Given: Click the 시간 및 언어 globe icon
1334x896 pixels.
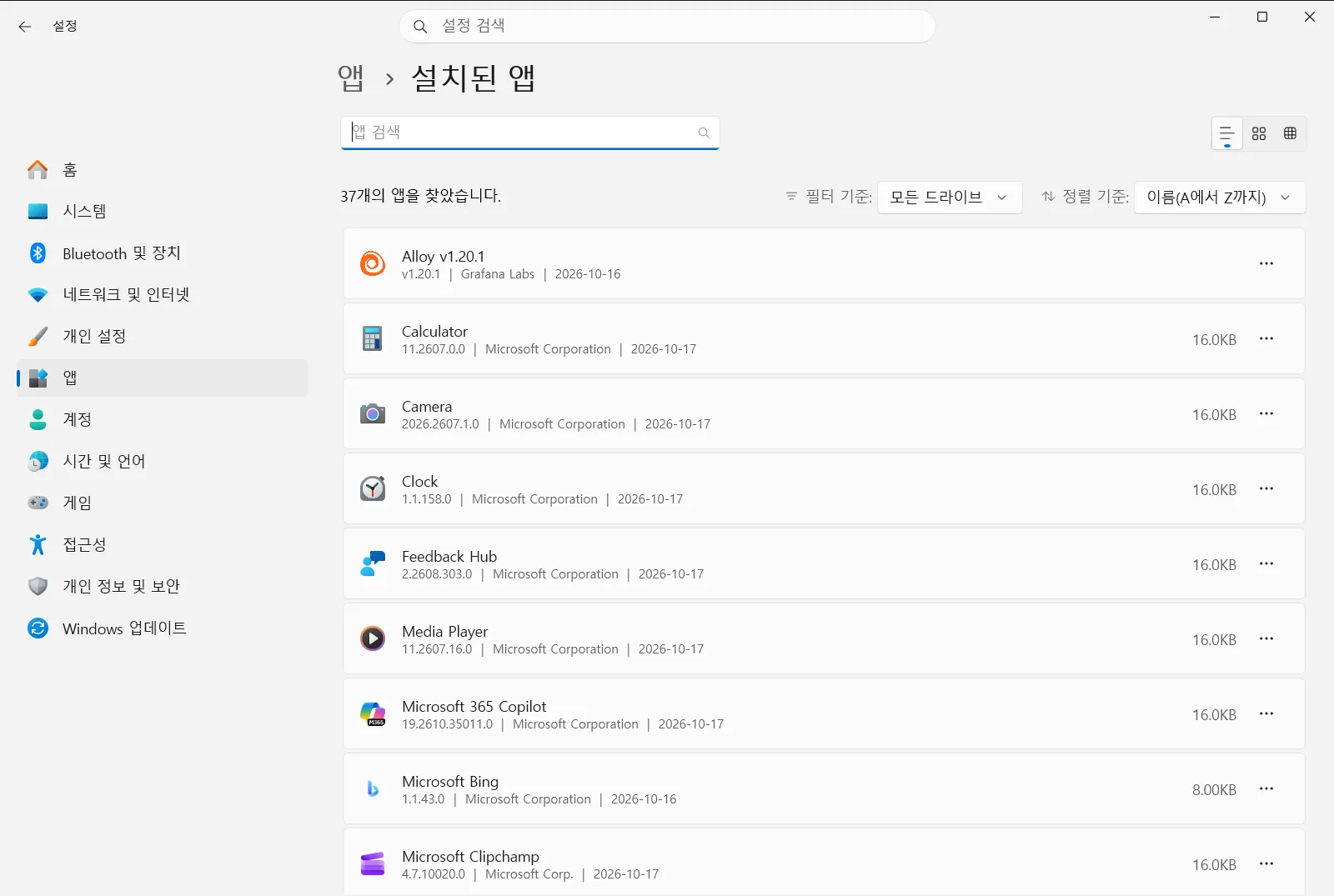Looking at the screenshot, I should click(38, 461).
